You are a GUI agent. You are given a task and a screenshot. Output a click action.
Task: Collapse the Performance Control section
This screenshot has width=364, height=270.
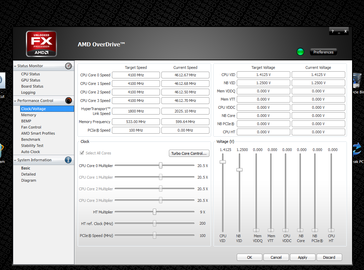click(x=15, y=101)
